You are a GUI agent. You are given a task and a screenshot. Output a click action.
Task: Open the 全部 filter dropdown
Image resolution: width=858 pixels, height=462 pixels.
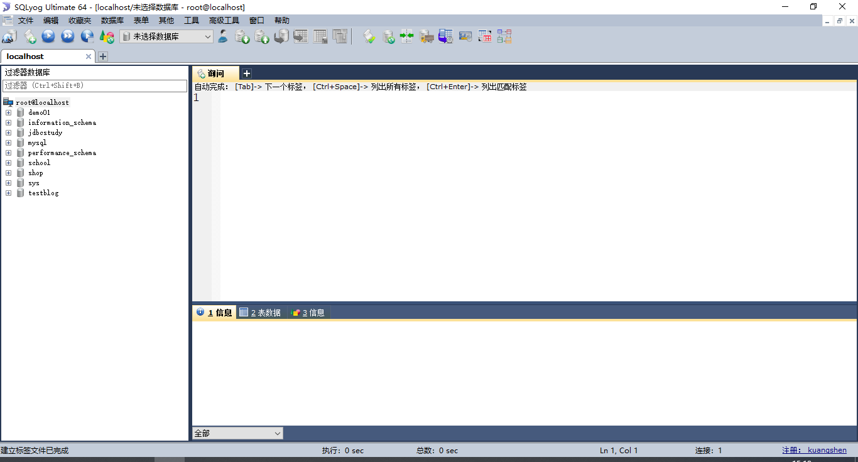(x=237, y=433)
